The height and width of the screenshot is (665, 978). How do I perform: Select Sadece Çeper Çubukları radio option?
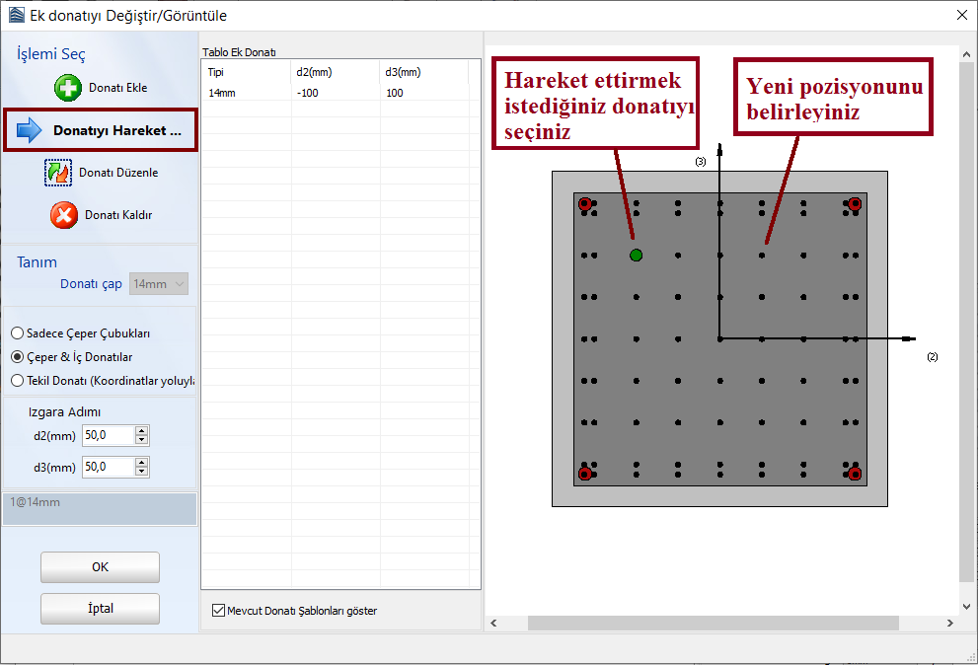(17, 333)
